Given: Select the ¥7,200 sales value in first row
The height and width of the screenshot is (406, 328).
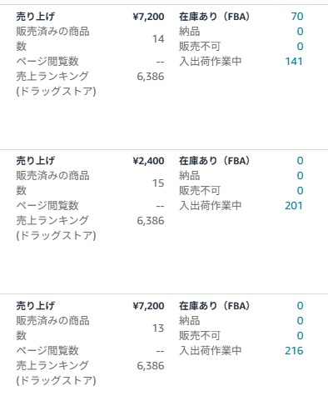Looking at the screenshot, I should (148, 17).
